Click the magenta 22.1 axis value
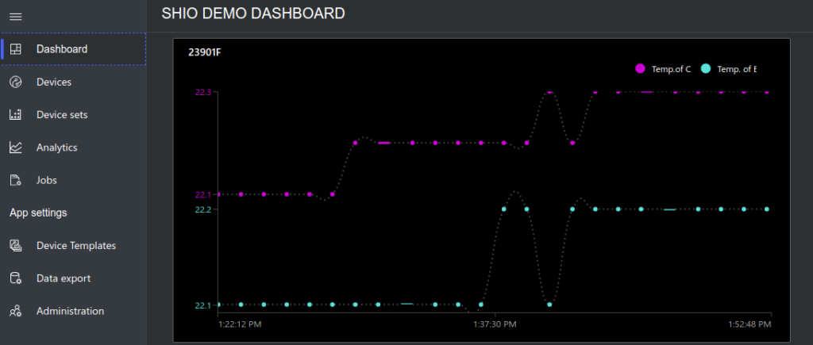 pyautogui.click(x=202, y=195)
